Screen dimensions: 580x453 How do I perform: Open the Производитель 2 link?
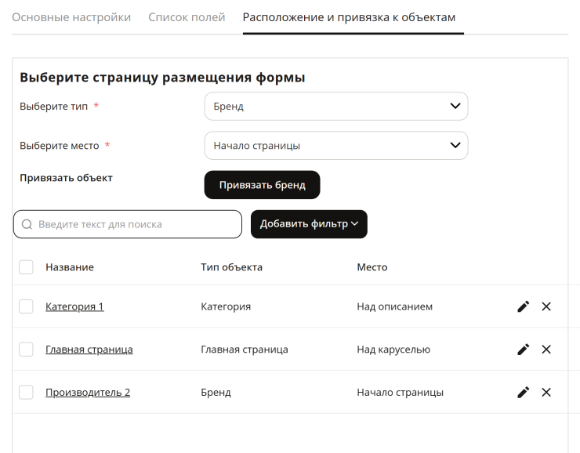tap(88, 393)
